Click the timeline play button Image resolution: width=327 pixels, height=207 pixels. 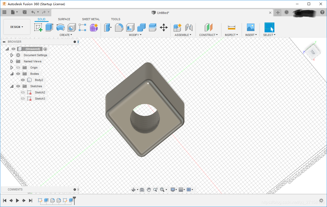(18, 200)
